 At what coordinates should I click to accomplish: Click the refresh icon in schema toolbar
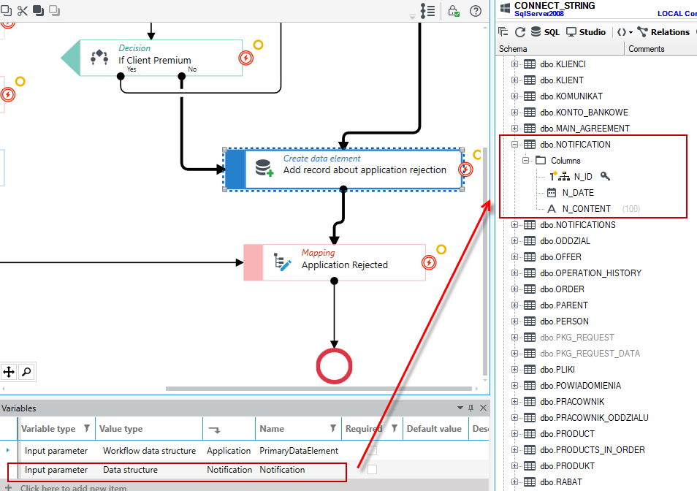click(519, 32)
